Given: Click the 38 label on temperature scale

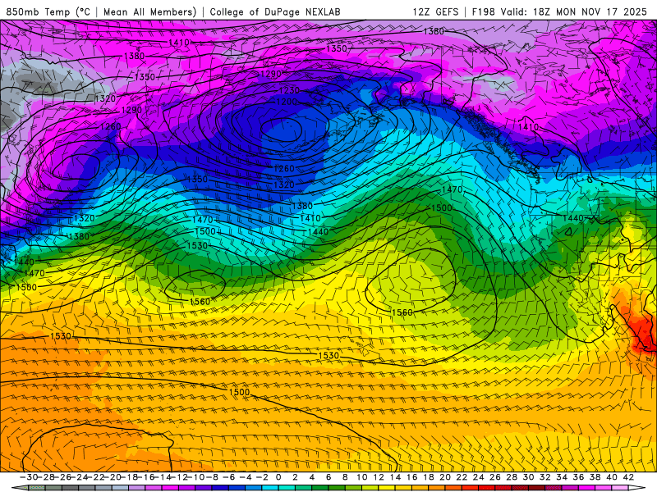Looking at the screenshot, I should pos(595,477).
